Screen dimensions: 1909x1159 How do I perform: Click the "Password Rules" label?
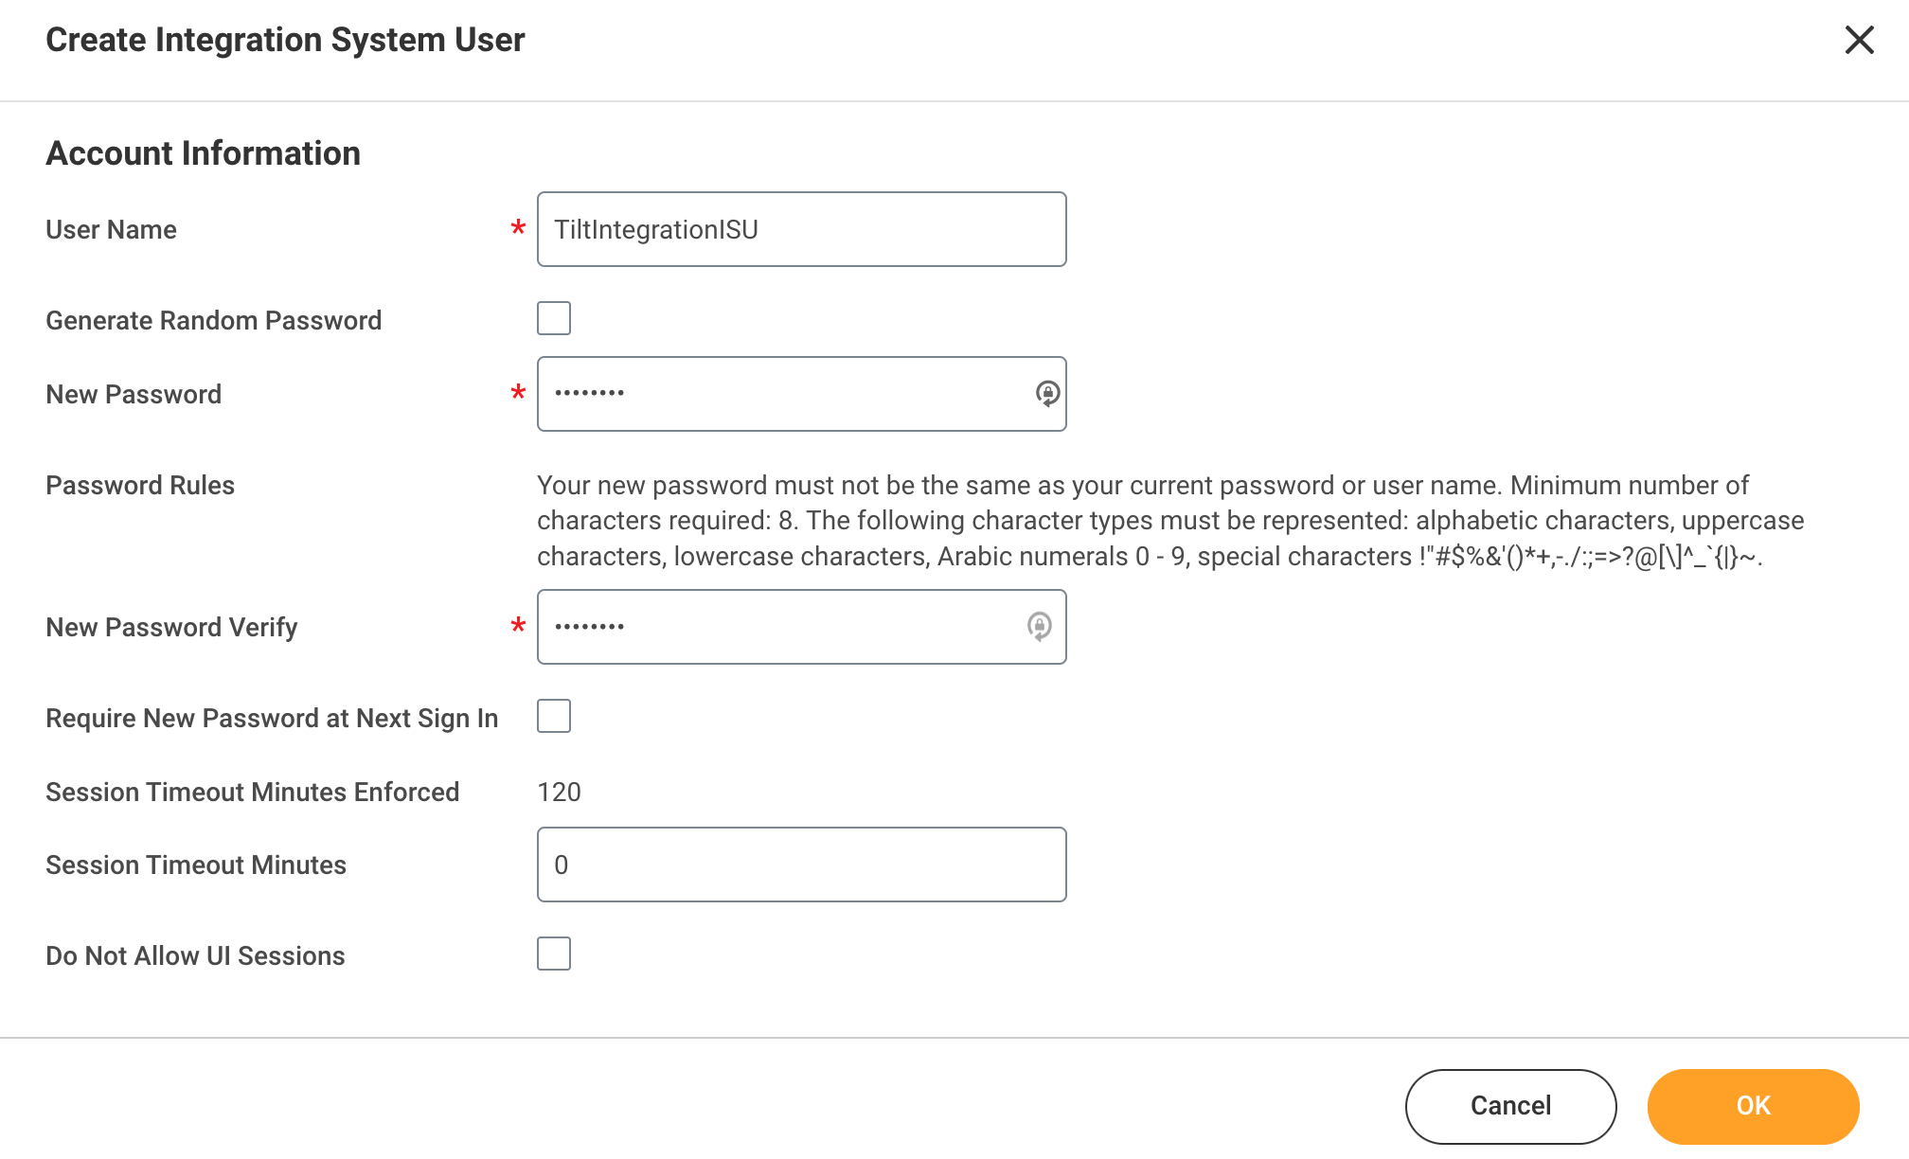pos(140,486)
